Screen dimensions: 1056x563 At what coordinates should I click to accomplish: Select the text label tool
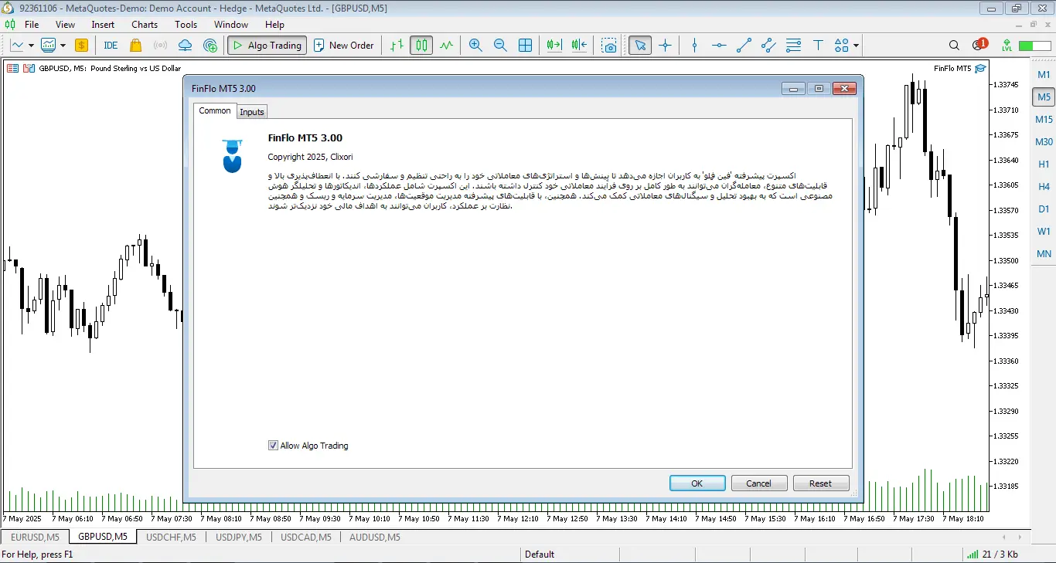pyautogui.click(x=818, y=46)
